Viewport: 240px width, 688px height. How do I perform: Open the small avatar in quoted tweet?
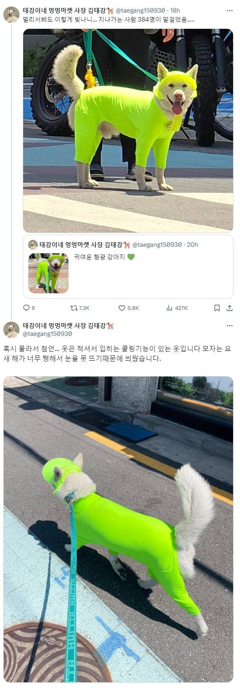click(x=33, y=245)
